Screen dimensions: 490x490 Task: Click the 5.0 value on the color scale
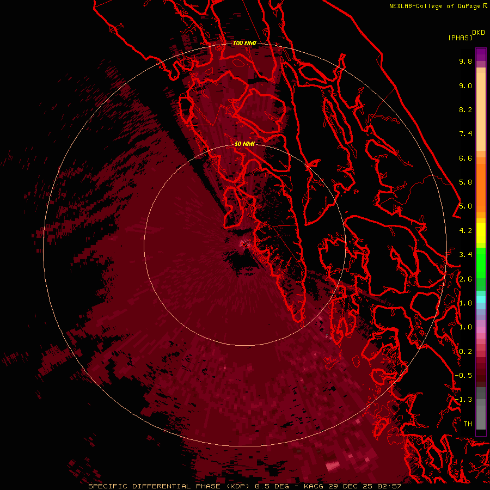point(465,206)
